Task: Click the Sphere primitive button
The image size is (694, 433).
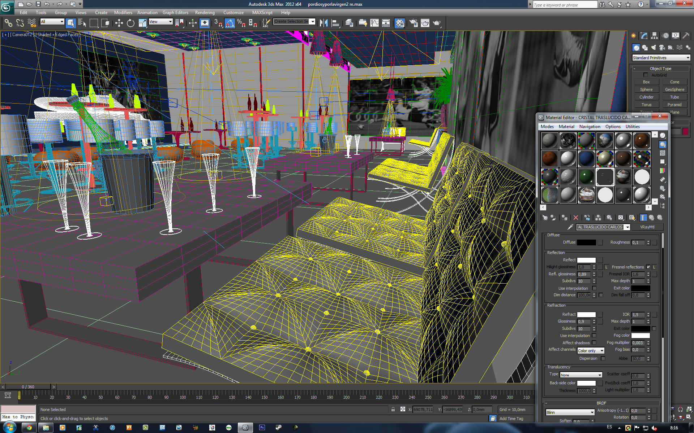Action: pyautogui.click(x=646, y=89)
